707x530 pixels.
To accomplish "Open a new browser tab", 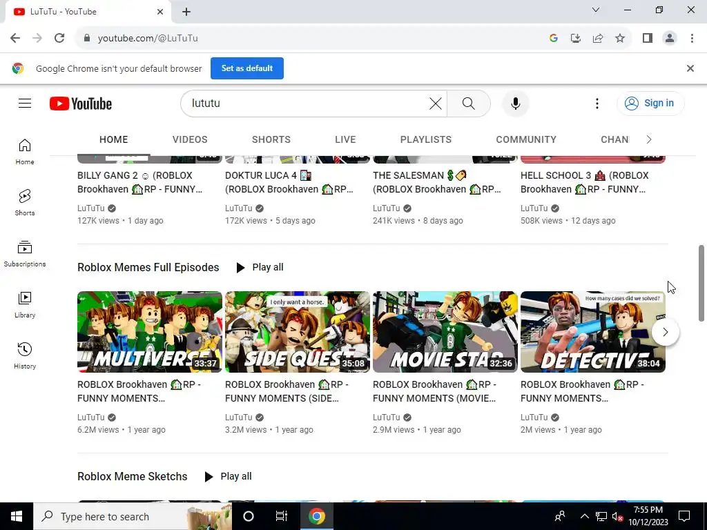I will click(186, 12).
